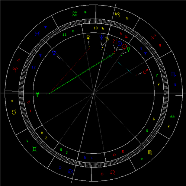186x186 pixels.
Task: Select the yellow Capricorn sign symbol
Action: [x=117, y=15]
